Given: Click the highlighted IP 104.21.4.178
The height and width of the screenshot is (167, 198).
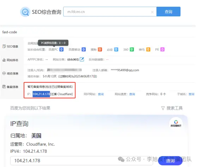Looking at the screenshot, I should (x=41, y=94).
